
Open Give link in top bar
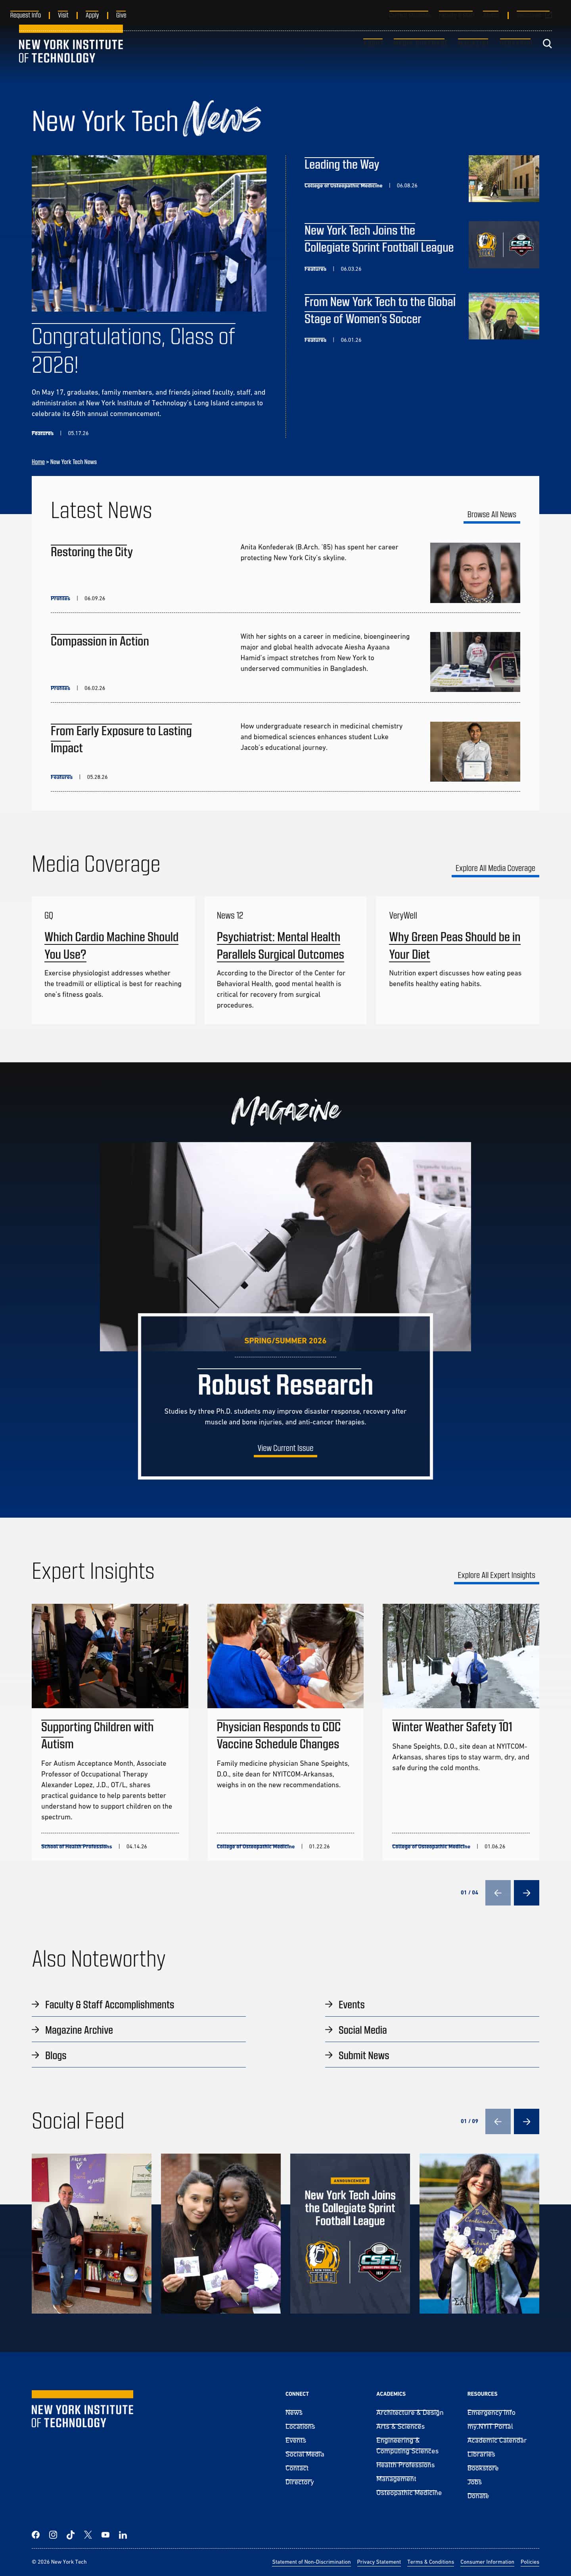121,15
